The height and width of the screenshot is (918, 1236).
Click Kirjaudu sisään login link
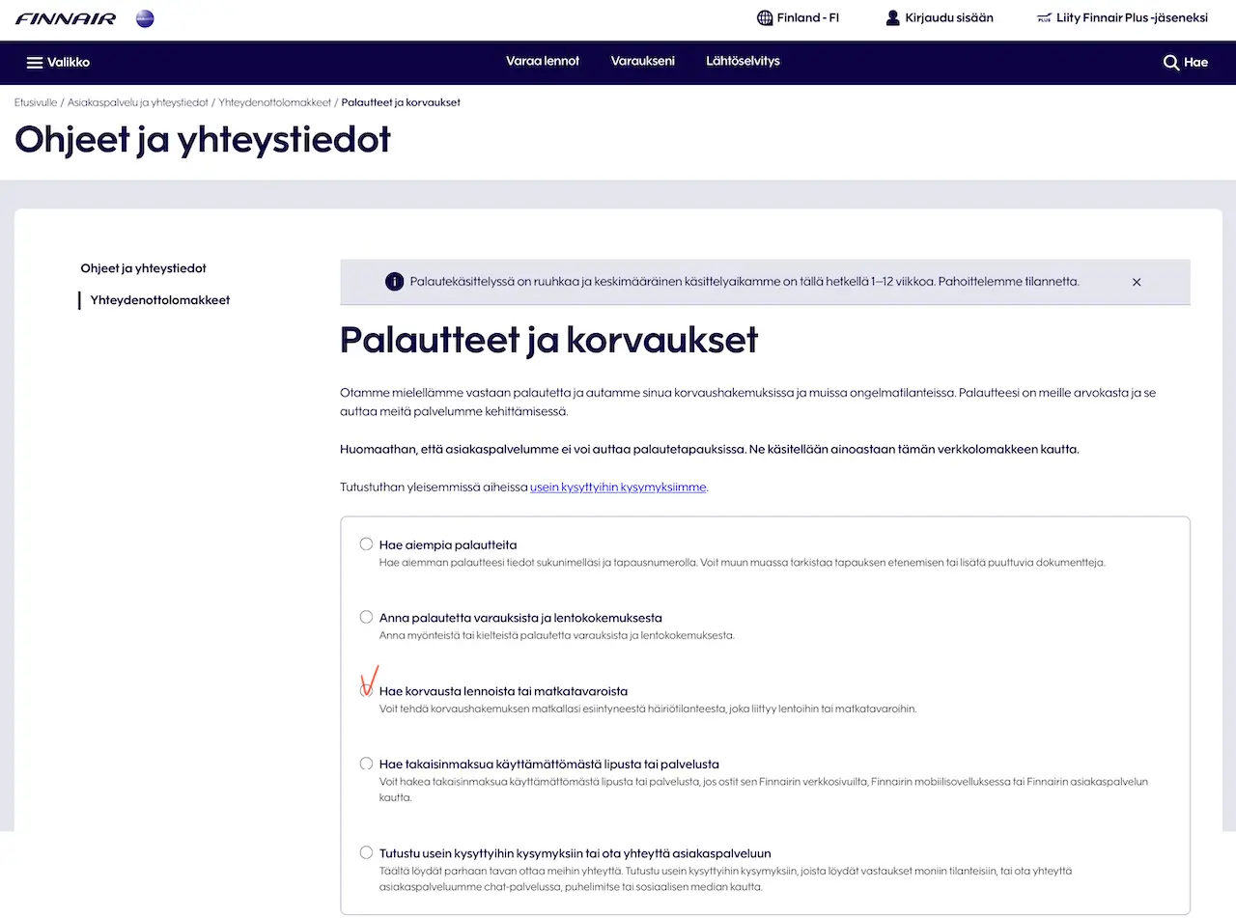[x=940, y=17]
